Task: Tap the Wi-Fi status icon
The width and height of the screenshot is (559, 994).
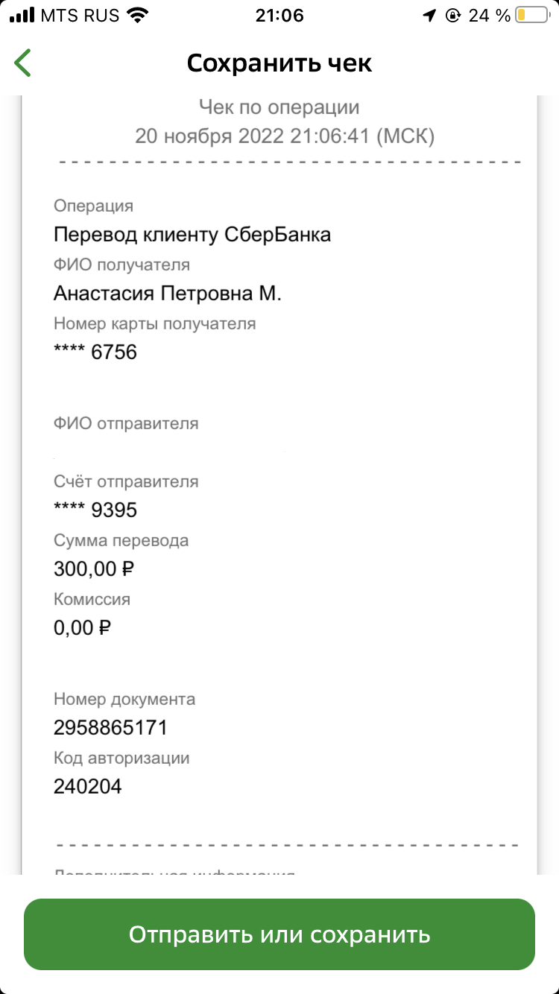Action: click(x=137, y=15)
